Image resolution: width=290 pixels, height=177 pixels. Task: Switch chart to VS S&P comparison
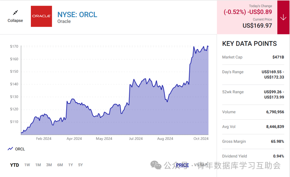pyautogui.click(x=201, y=165)
